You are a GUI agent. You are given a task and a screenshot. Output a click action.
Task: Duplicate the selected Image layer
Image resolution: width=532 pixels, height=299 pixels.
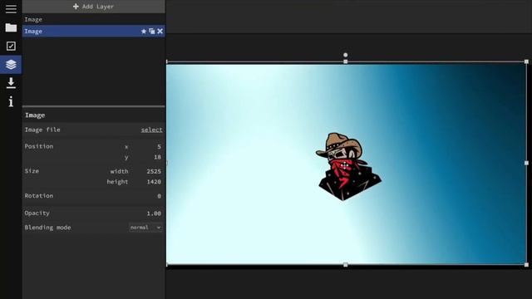point(151,32)
